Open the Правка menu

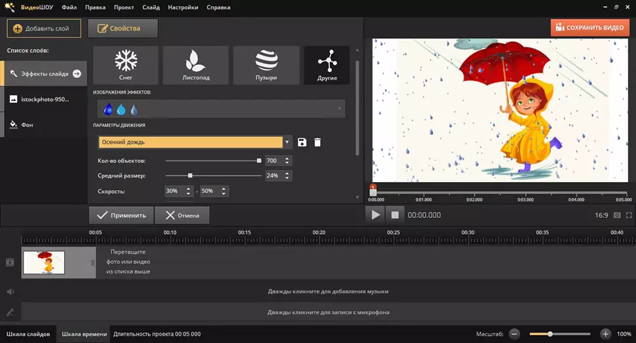95,7
